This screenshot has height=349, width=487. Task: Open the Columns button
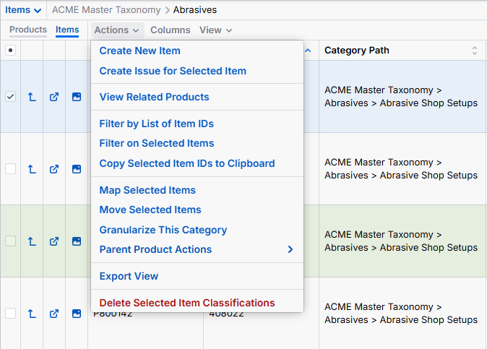[x=171, y=30]
